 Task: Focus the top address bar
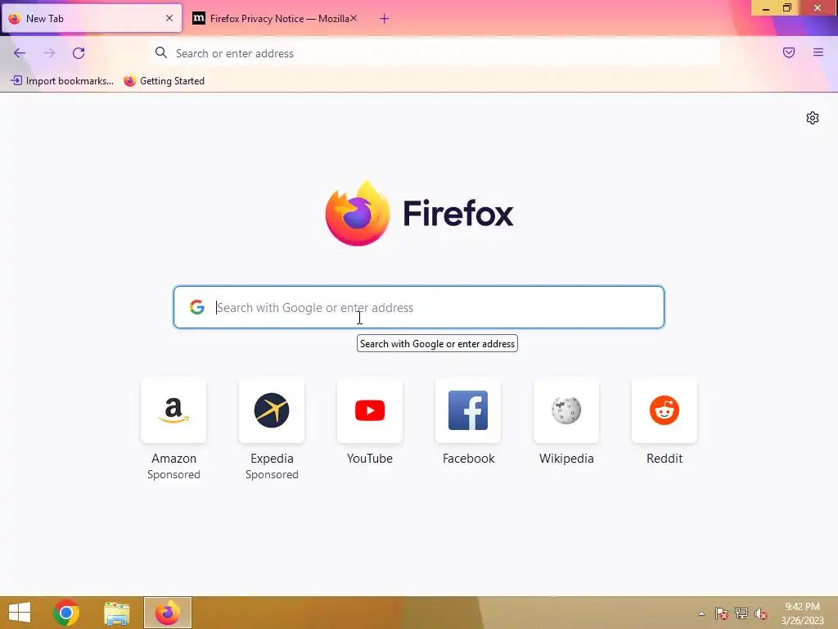click(x=435, y=53)
